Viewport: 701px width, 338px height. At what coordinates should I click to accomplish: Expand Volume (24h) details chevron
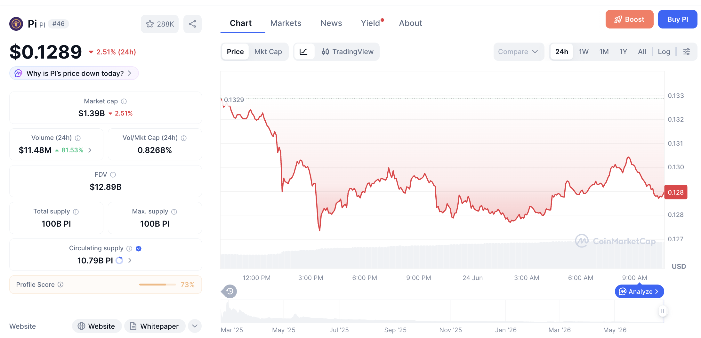(x=90, y=150)
